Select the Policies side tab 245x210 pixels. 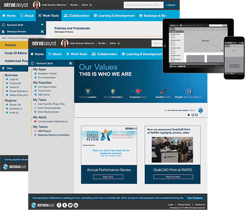(14, 45)
